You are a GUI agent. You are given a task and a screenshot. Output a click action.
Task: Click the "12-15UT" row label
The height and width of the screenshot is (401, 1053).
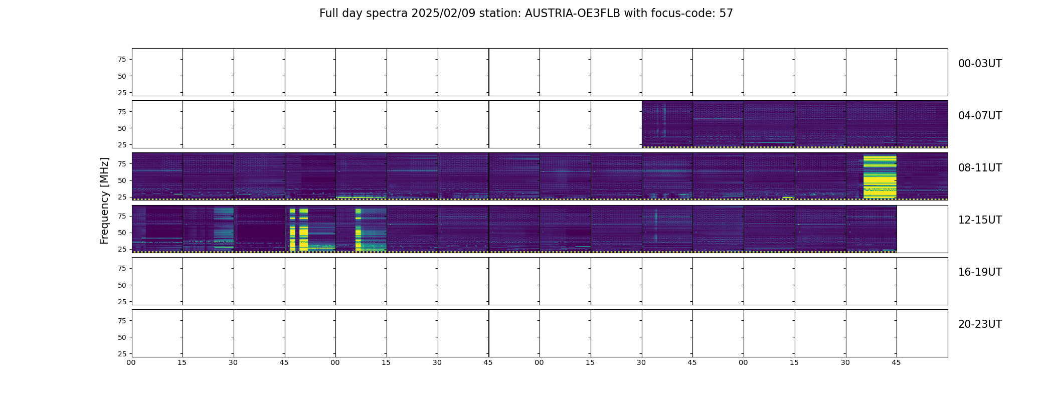pos(980,220)
